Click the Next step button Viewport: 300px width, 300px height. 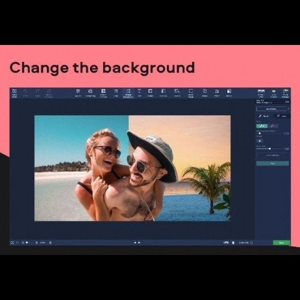click(272, 163)
